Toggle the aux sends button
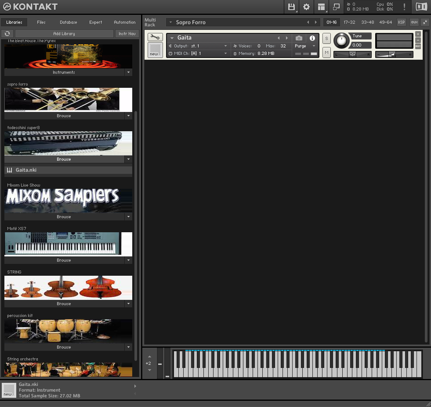The height and width of the screenshot is (407, 431). (414, 22)
